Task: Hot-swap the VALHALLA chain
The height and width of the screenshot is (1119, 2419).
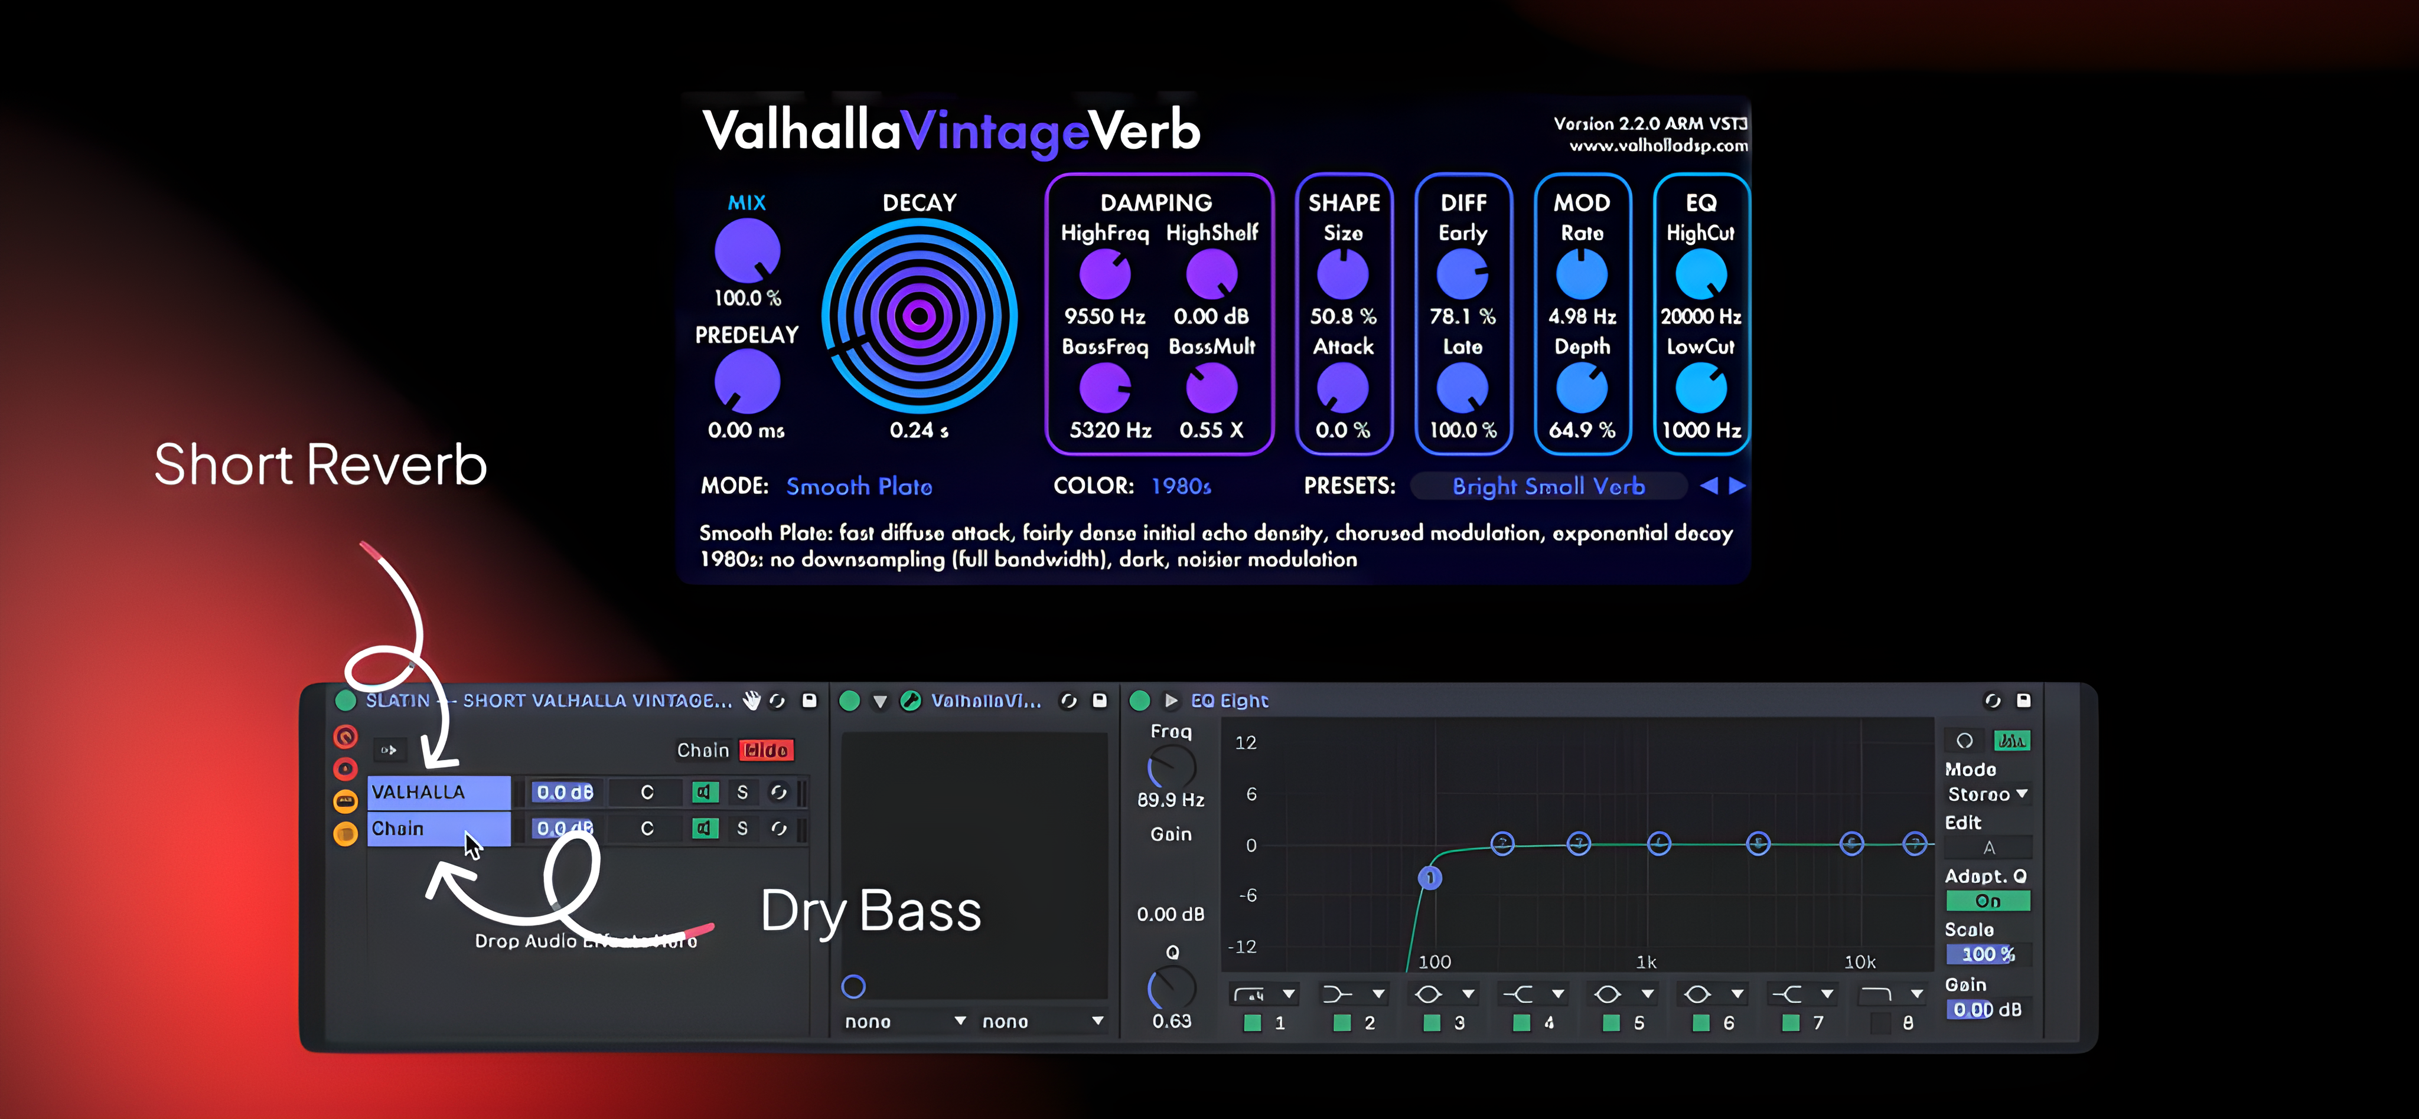Action: tap(778, 792)
